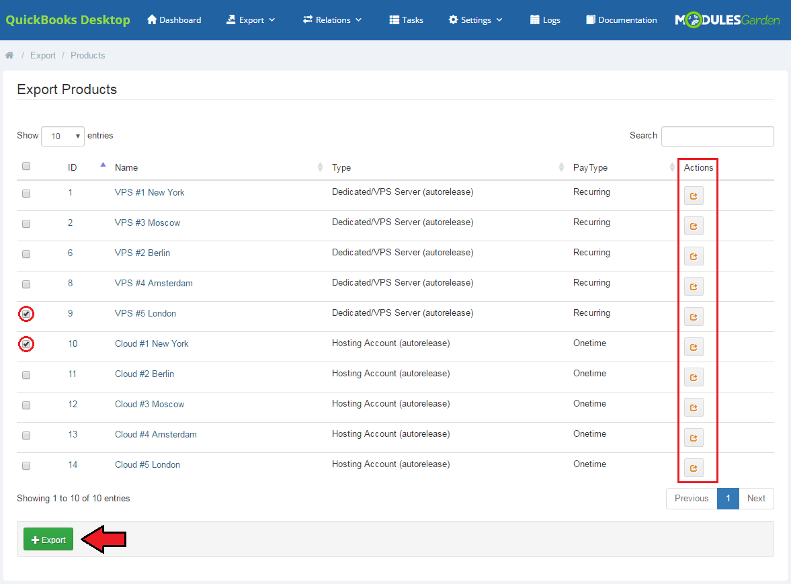Toggle the select-all checkbox in header
The width and height of the screenshot is (791, 584).
pos(26,166)
